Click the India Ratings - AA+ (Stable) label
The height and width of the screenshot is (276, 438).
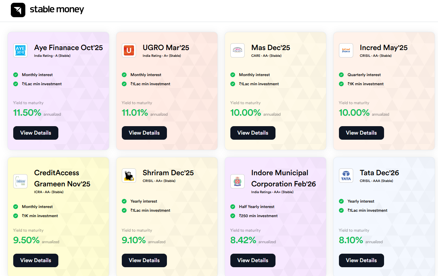tap(272, 192)
